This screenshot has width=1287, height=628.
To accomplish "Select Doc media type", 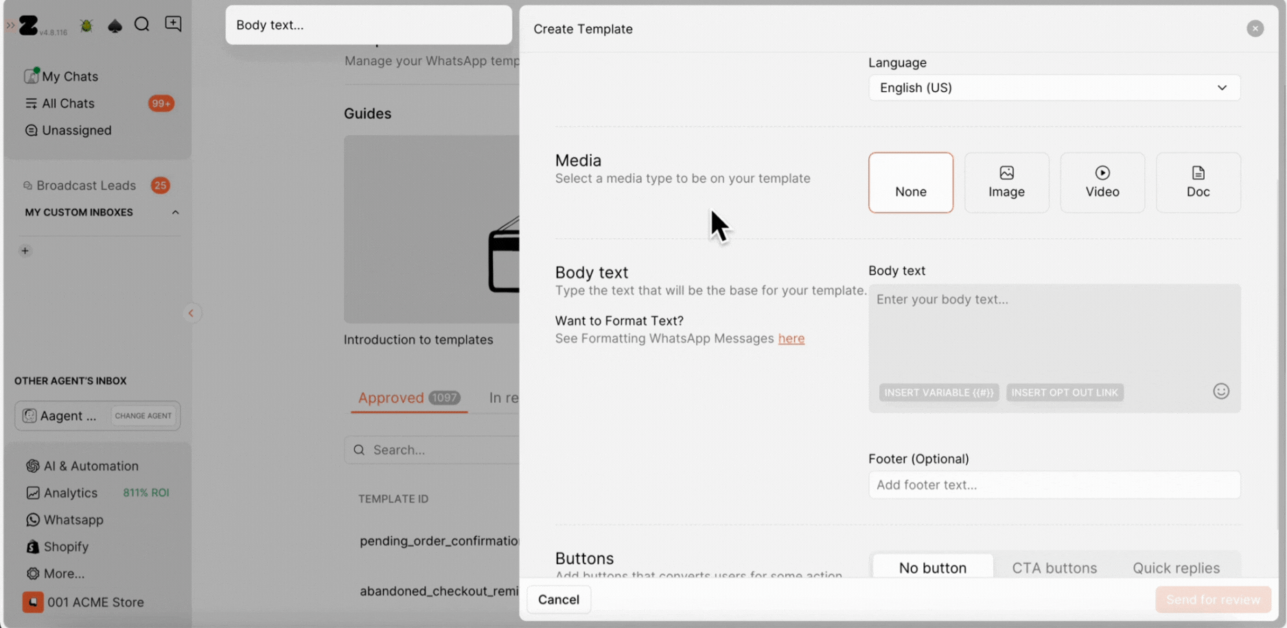I will point(1198,183).
